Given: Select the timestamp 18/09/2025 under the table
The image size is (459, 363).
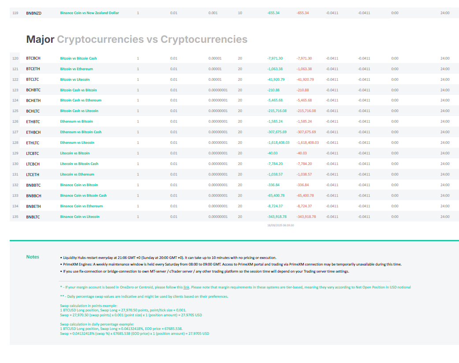Looking at the screenshot, I should pyautogui.click(x=280, y=225).
